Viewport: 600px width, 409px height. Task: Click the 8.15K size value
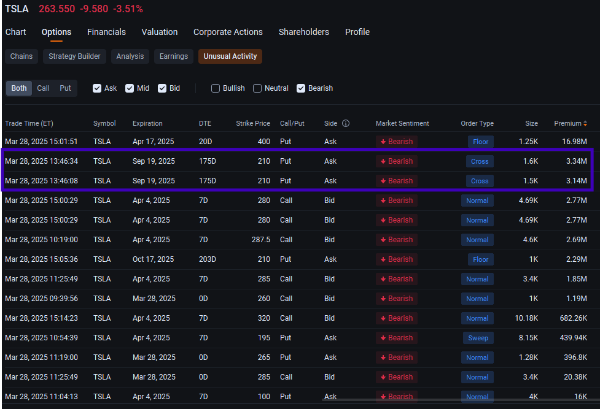528,338
